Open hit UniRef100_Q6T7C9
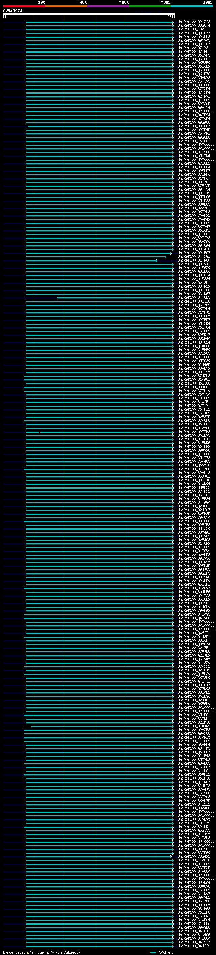Screen dimensions: 216x955 pos(194,305)
